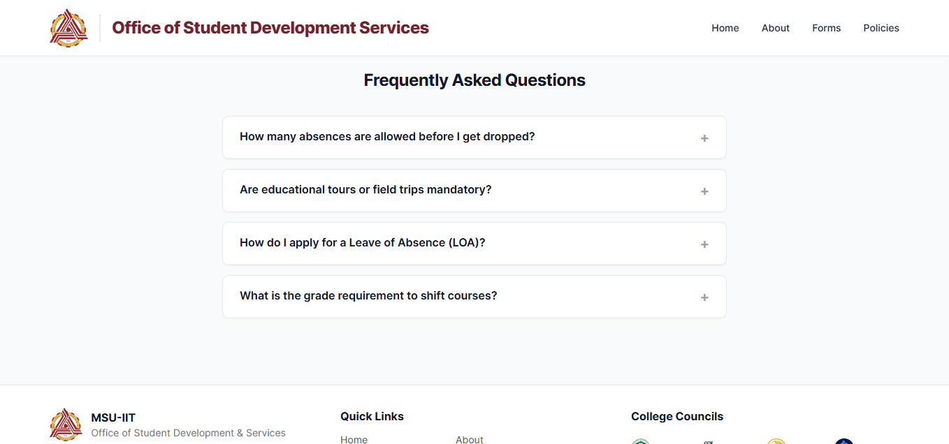The width and height of the screenshot is (949, 444).
Task: Expand "How do I apply for LOA" question
Action: click(362, 243)
